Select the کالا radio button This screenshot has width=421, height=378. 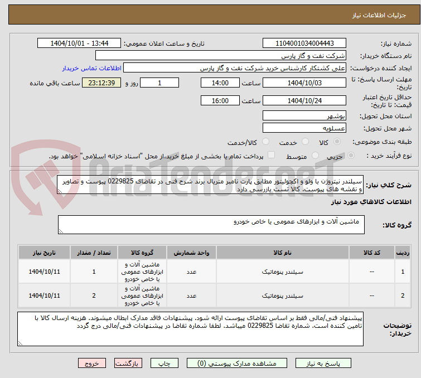tap(337, 142)
